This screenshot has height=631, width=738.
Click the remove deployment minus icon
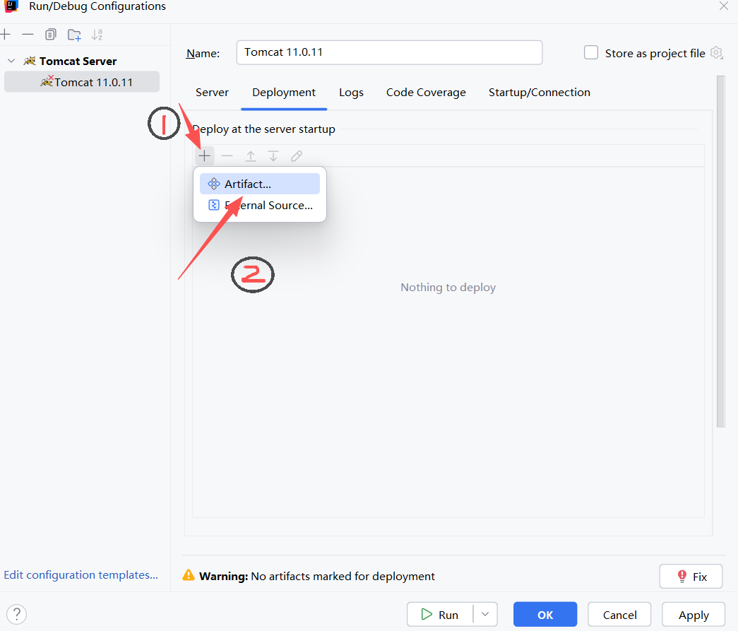[227, 156]
